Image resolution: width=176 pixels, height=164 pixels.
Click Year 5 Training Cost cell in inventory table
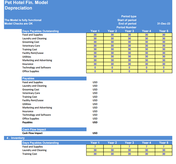(x=163, y=154)
